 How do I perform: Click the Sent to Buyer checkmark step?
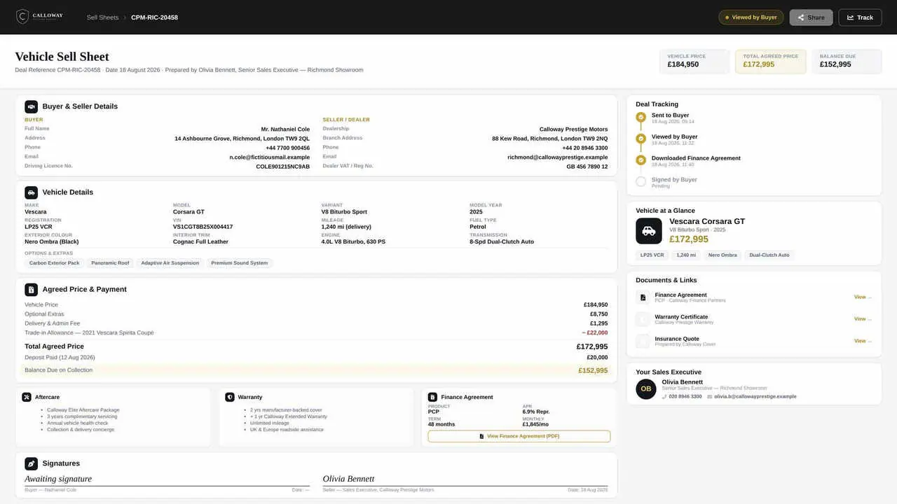click(641, 118)
